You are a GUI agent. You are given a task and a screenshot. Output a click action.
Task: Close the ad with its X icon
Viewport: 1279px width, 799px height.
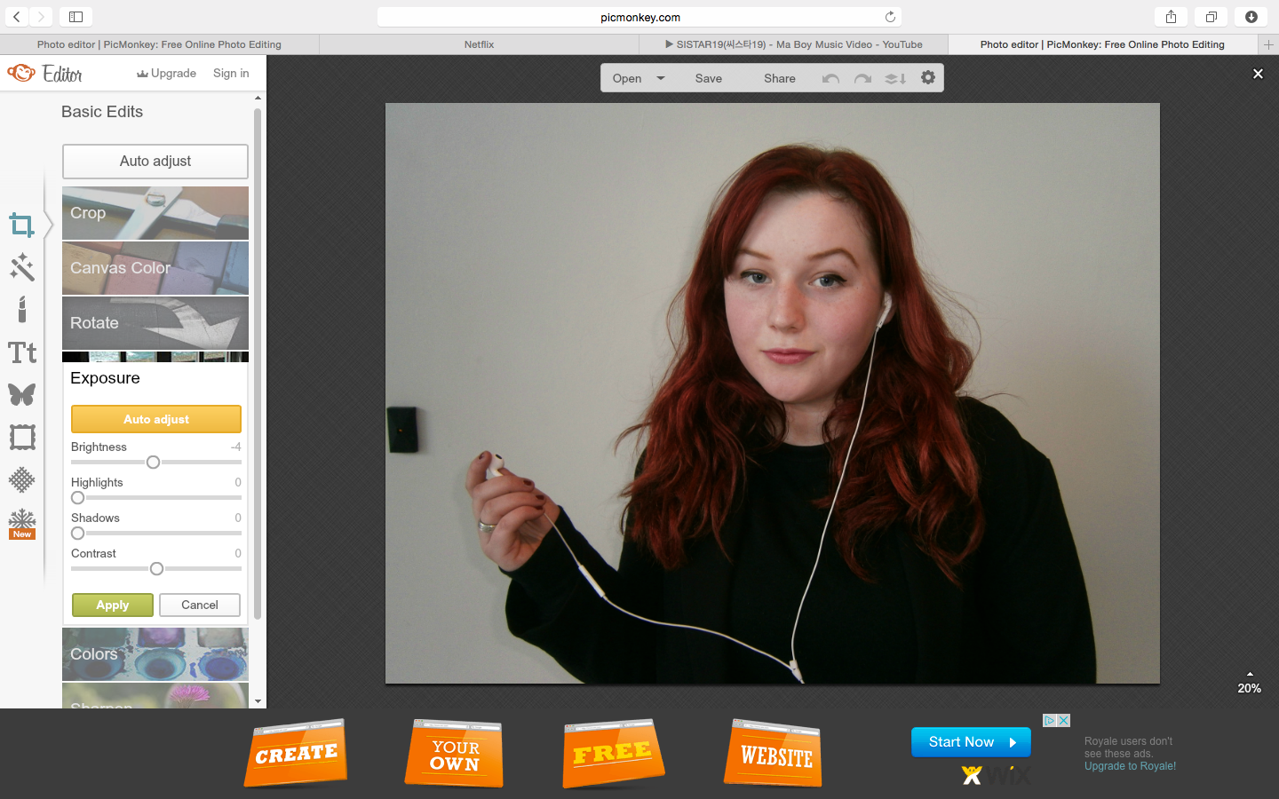[1063, 721]
